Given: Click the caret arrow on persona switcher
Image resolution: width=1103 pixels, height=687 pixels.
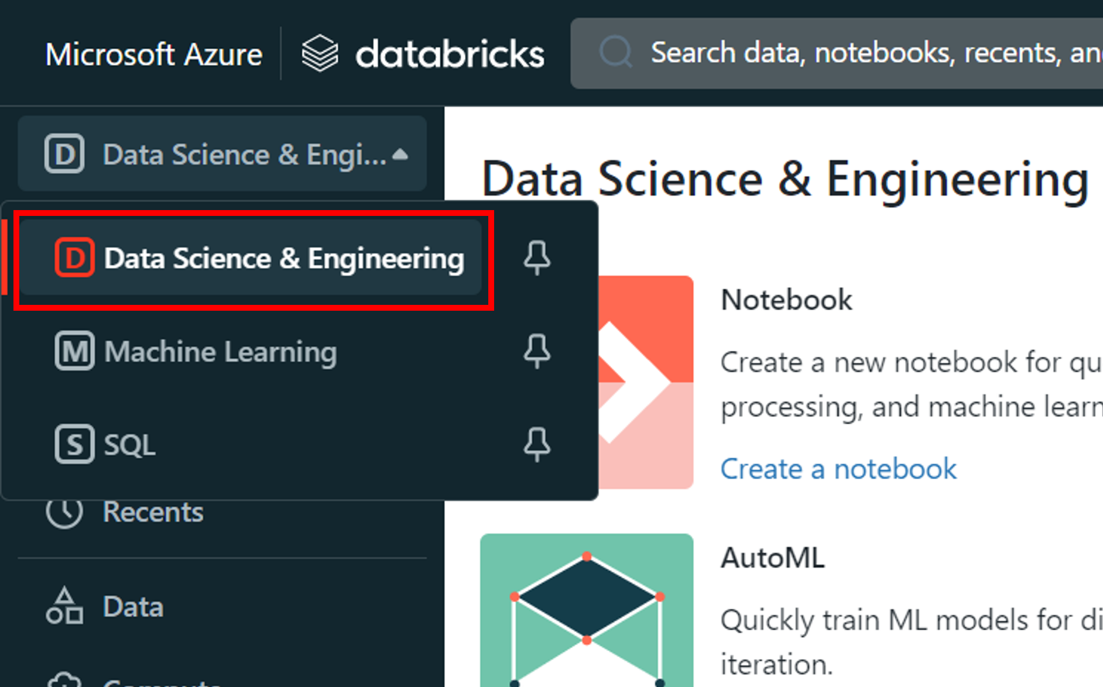Looking at the screenshot, I should coord(400,154).
